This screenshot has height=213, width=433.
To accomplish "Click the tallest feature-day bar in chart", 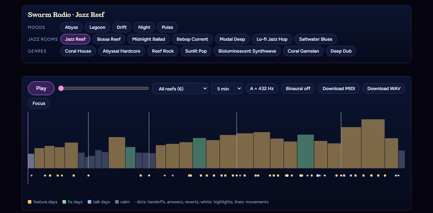I will [373, 144].
